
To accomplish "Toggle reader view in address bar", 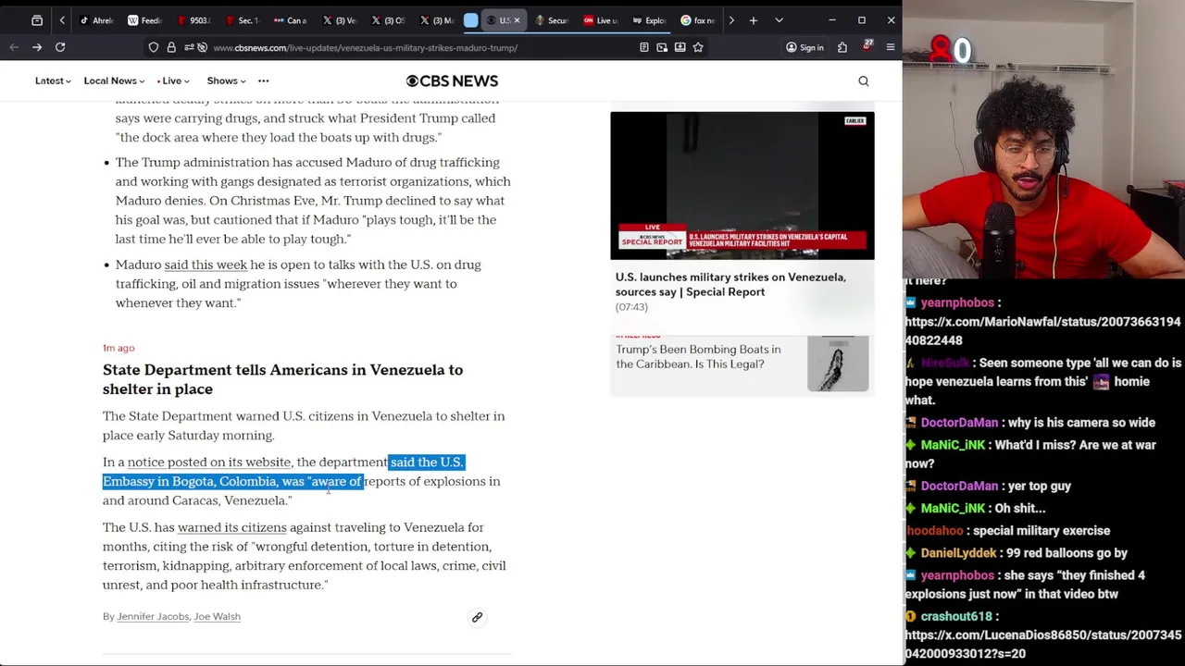I will 644,47.
